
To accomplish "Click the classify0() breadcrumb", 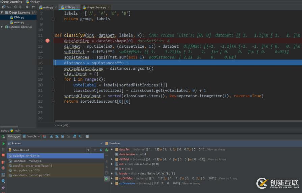I will point(62,125).
